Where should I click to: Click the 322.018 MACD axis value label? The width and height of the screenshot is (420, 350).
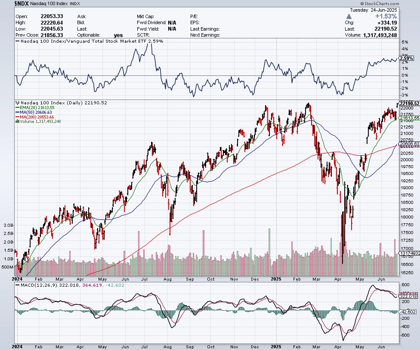click(x=408, y=297)
